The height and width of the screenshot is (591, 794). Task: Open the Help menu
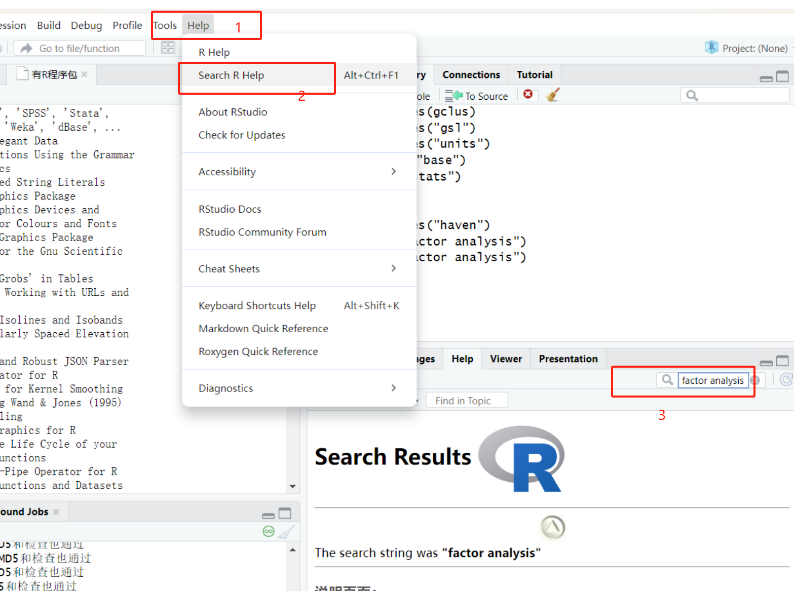tap(198, 25)
